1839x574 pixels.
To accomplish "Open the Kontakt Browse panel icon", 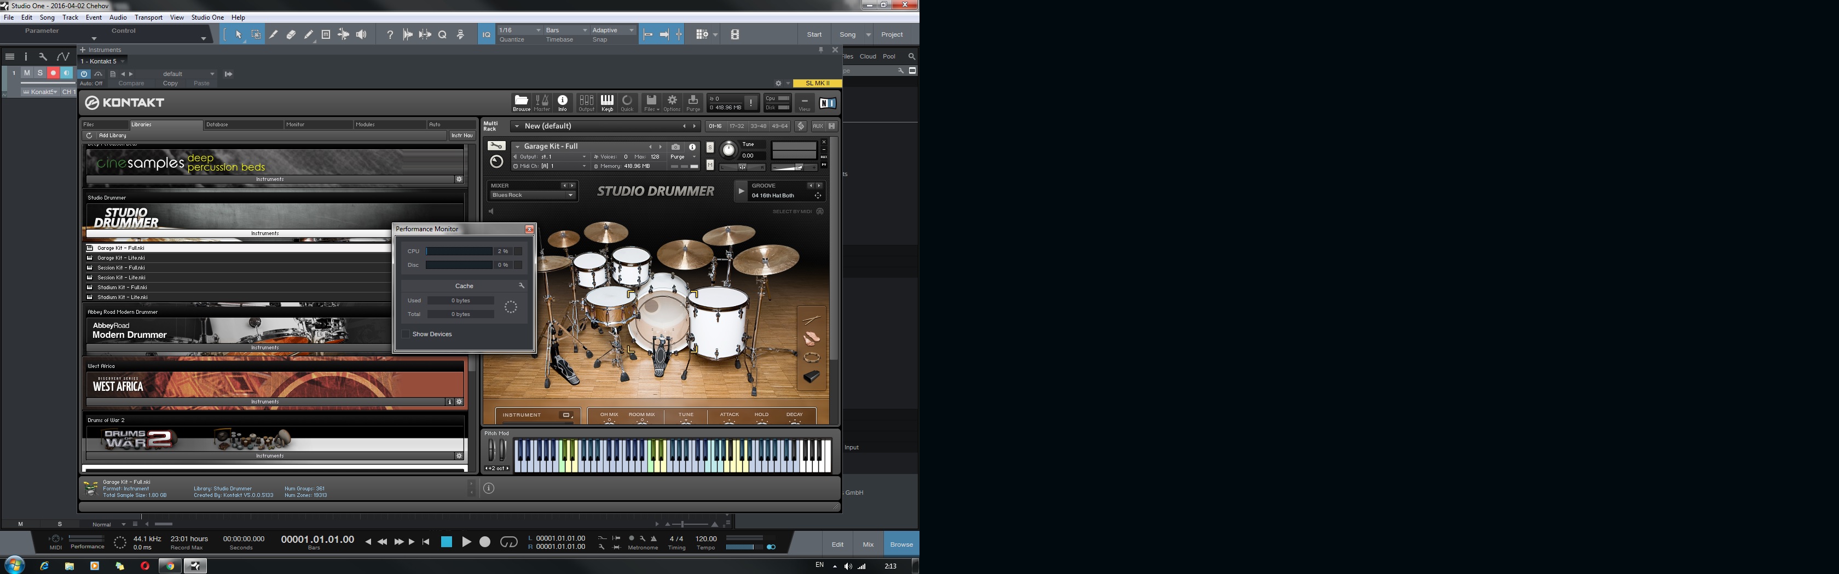I will [x=521, y=103].
